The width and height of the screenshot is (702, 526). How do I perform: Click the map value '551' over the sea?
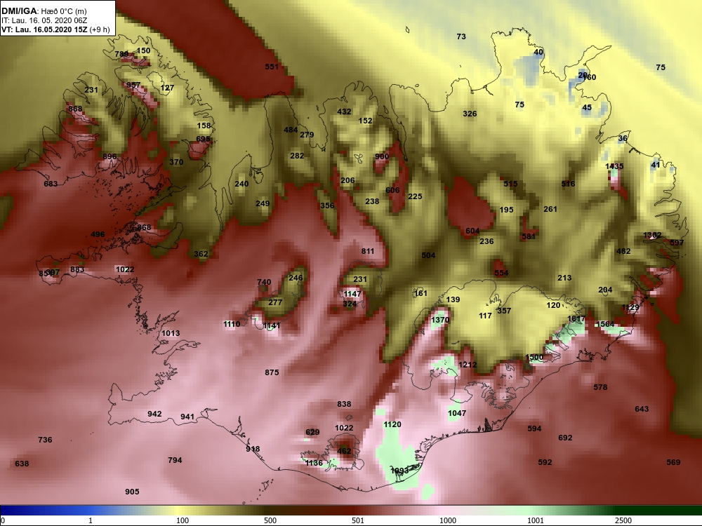[x=271, y=67]
